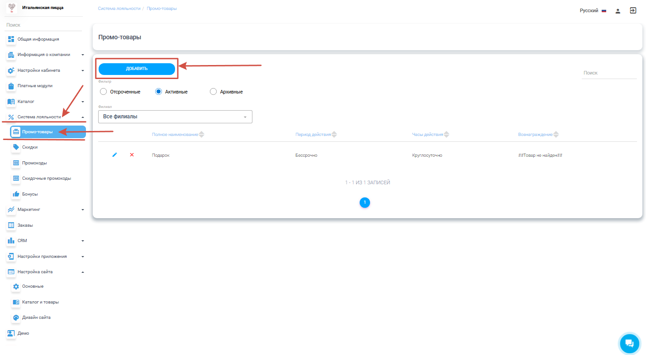The image size is (646, 355).
Task: Click the Бонусы thumbs-up icon
Action: (x=16, y=194)
